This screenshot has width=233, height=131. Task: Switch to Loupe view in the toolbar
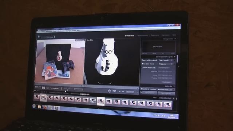(40, 88)
